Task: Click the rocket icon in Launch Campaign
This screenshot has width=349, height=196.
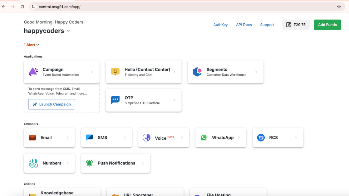Action: (x=35, y=104)
